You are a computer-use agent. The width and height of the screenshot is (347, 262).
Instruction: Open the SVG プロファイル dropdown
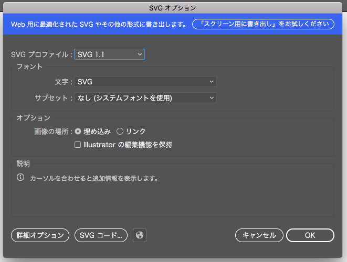109,54
